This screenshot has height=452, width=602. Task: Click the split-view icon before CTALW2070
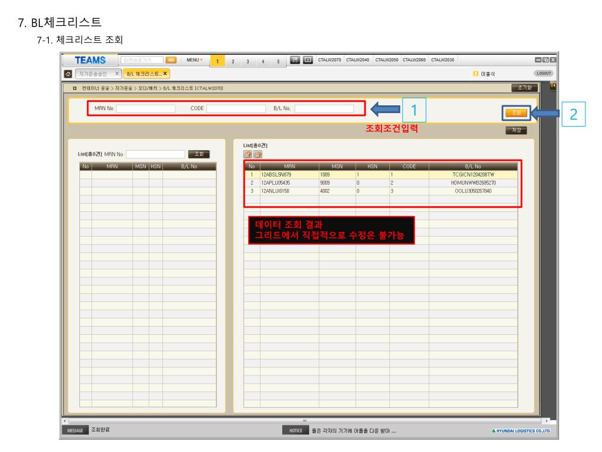307,60
